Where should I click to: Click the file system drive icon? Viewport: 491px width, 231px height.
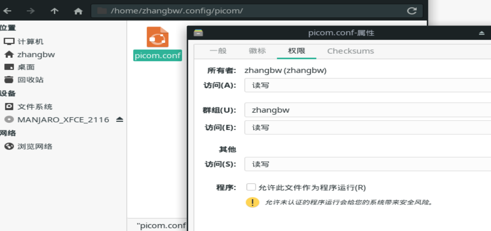(9, 107)
